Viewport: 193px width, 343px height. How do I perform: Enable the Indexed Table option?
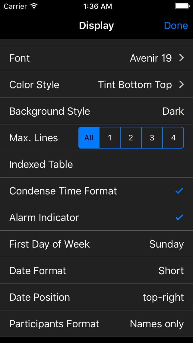pyautogui.click(x=96, y=164)
